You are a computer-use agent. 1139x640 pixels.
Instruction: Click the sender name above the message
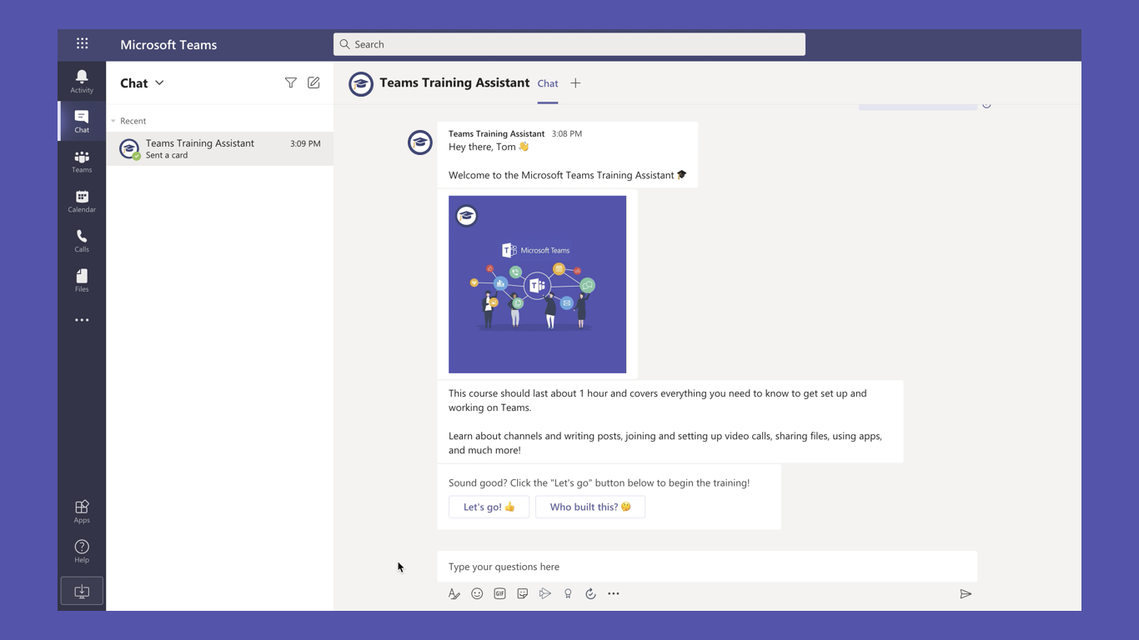point(496,133)
